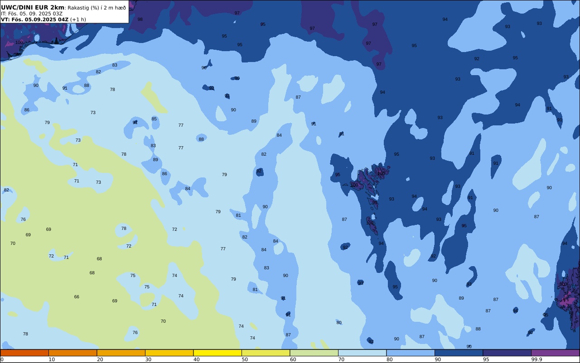Click 'VT: Fös. 05.09.2025 04Z' valid time

click(x=34, y=19)
